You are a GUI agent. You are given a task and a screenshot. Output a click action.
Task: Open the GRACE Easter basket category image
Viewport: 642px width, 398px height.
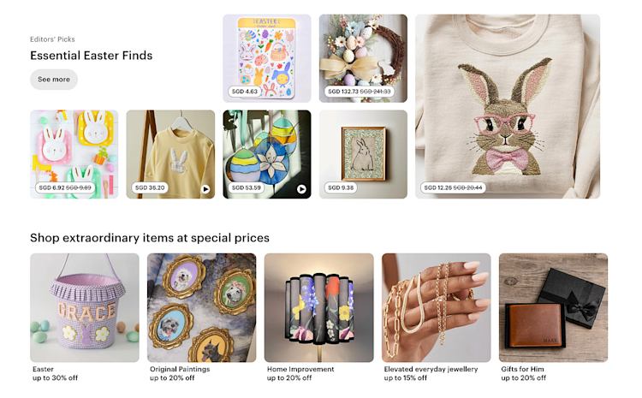pos(85,307)
